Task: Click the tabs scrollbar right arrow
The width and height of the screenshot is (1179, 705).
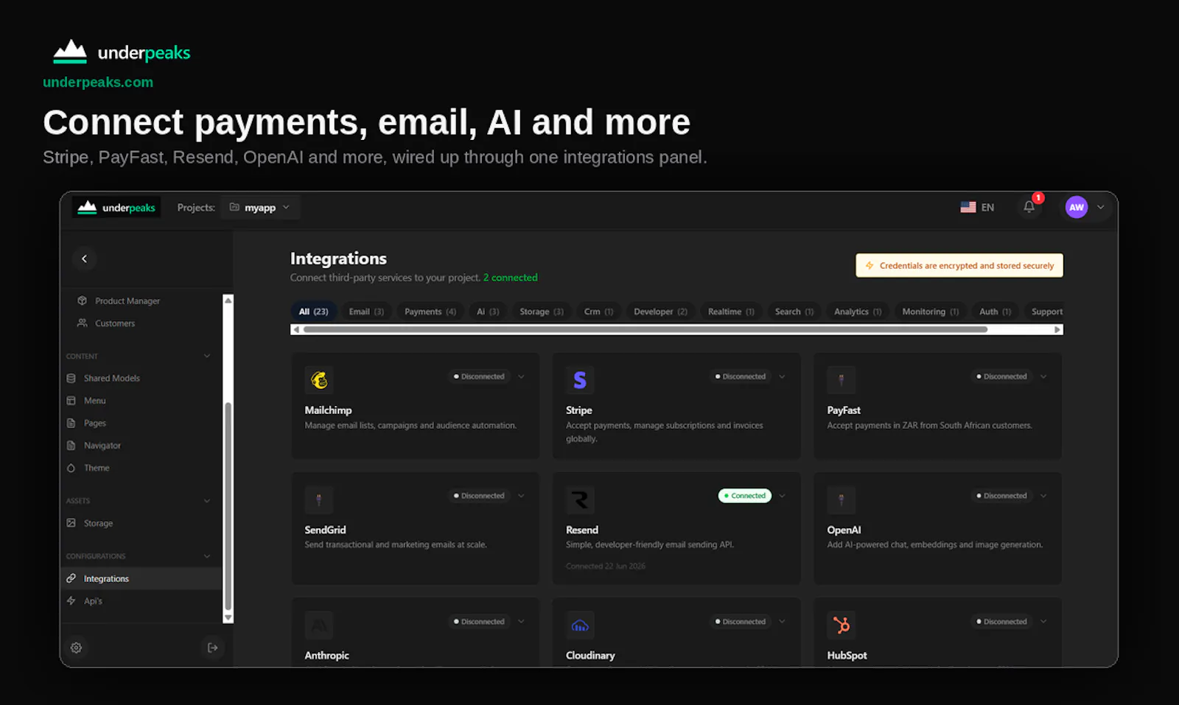Action: 1057,329
